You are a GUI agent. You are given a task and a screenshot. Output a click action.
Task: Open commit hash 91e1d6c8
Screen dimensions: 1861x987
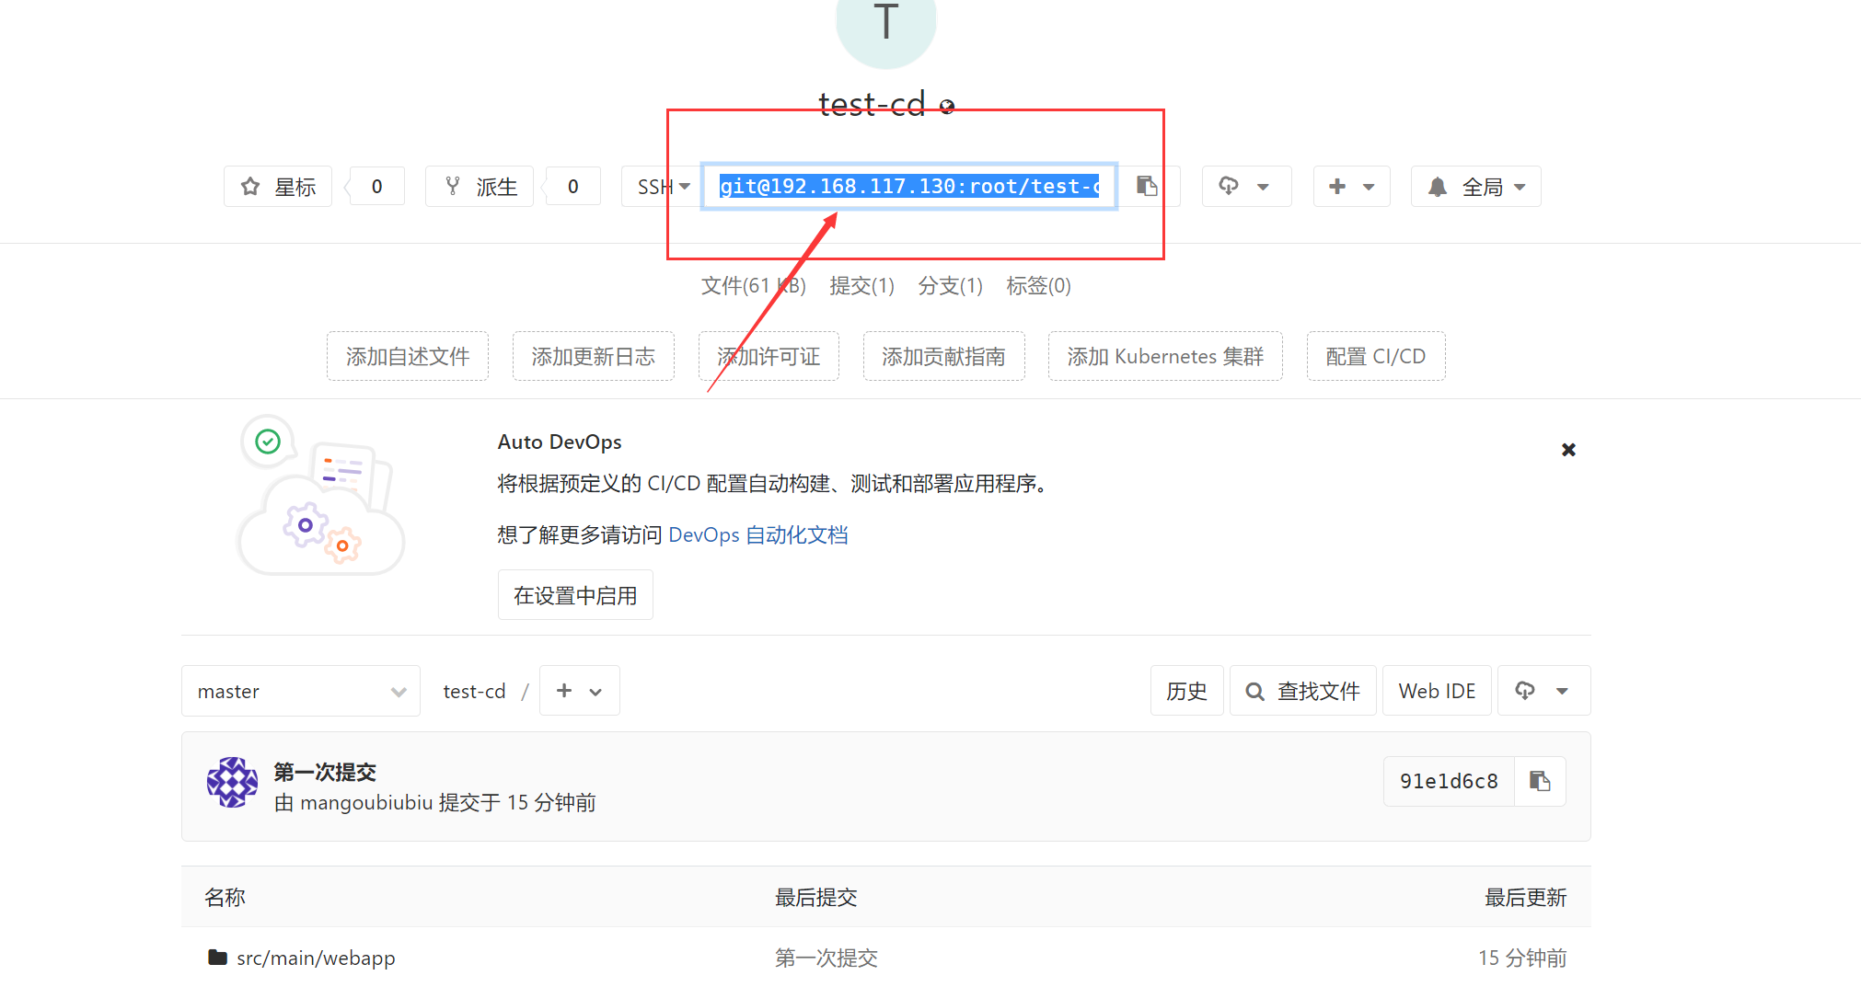click(1449, 781)
